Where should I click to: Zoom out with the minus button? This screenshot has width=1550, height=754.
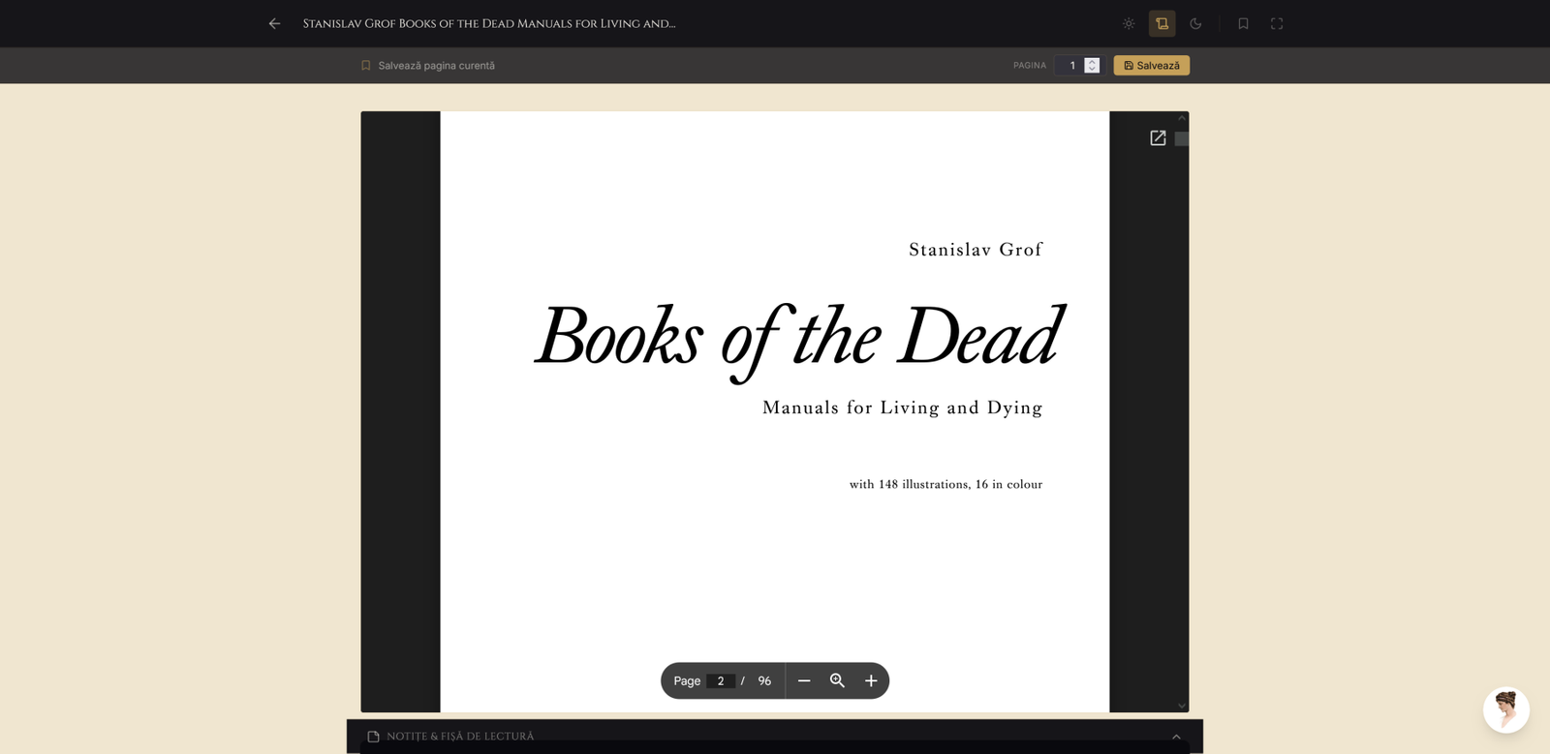[804, 681]
